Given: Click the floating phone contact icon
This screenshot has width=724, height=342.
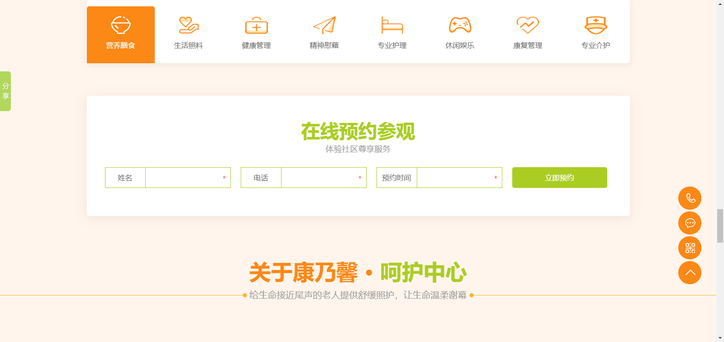Looking at the screenshot, I should click(690, 198).
